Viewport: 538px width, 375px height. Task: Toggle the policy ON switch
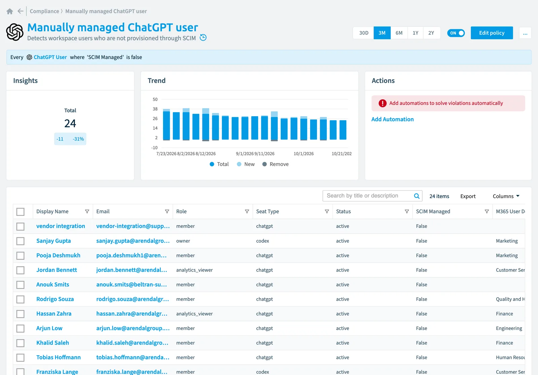click(x=456, y=33)
